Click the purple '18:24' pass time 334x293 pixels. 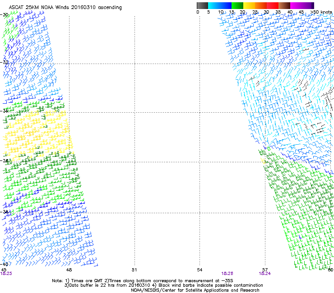[265, 274]
